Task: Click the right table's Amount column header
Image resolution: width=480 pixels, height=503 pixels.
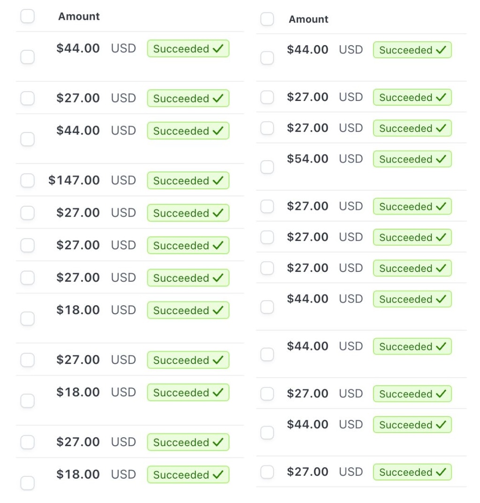Action: 308,19
